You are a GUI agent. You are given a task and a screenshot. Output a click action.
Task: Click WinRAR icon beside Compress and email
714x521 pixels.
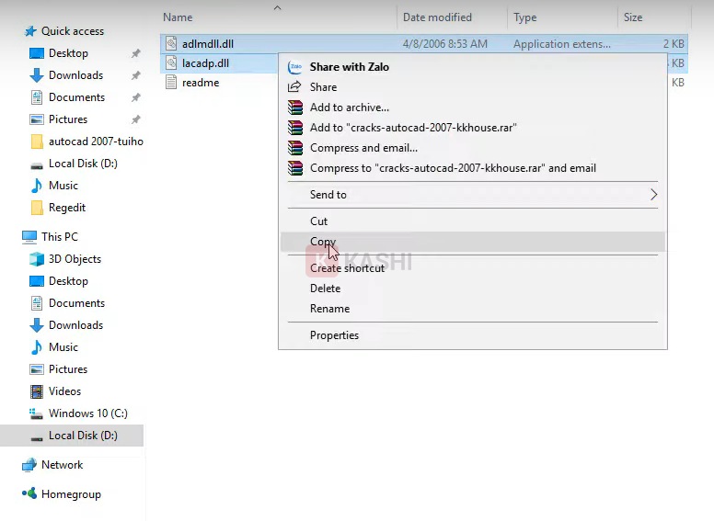tap(295, 148)
